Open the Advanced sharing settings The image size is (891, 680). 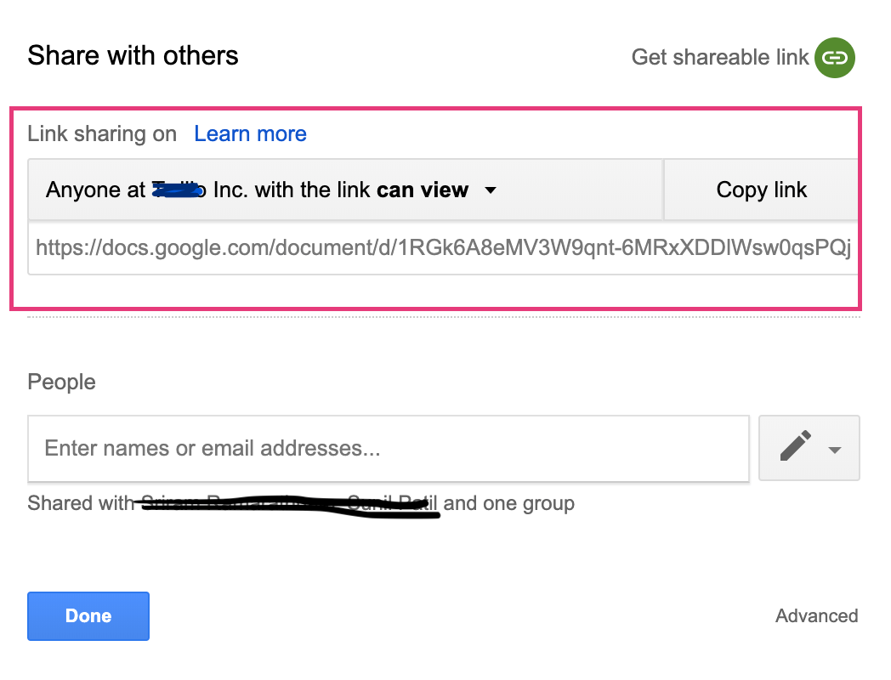[x=816, y=615]
